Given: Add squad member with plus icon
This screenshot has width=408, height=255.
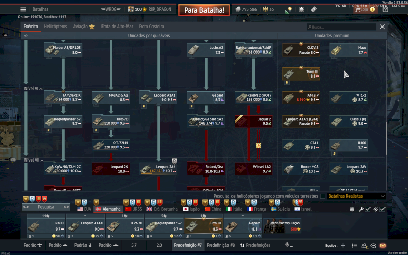Looking at the screenshot, I should click(343, 245).
